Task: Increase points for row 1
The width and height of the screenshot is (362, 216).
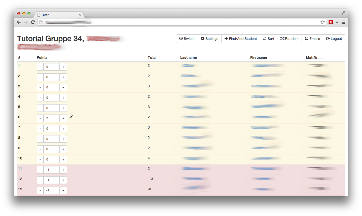Action: tap(63, 67)
